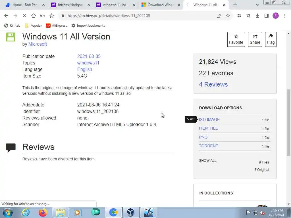Open the browser home page icon
This screenshot has width=291, height=218.
click(x=34, y=16)
